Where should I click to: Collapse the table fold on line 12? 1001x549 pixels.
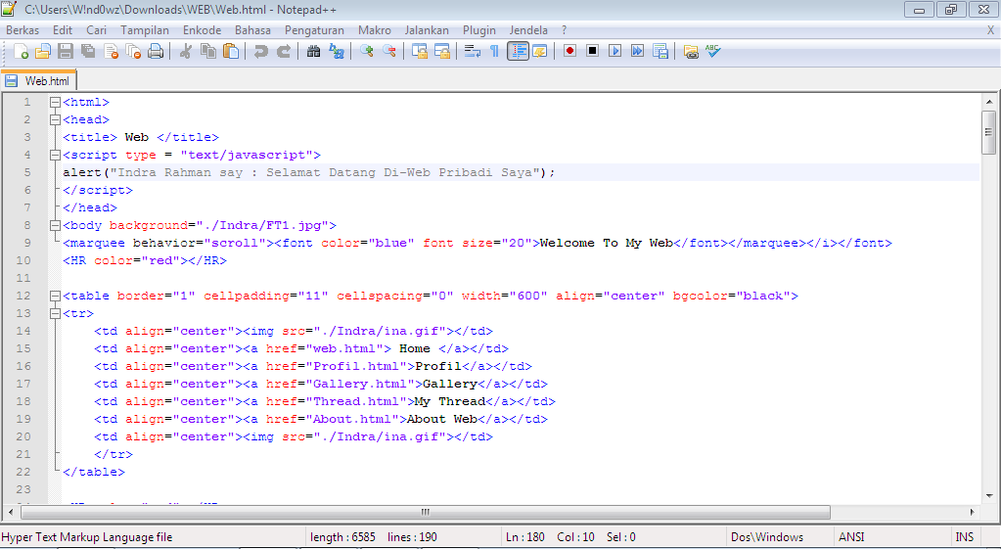(x=56, y=296)
